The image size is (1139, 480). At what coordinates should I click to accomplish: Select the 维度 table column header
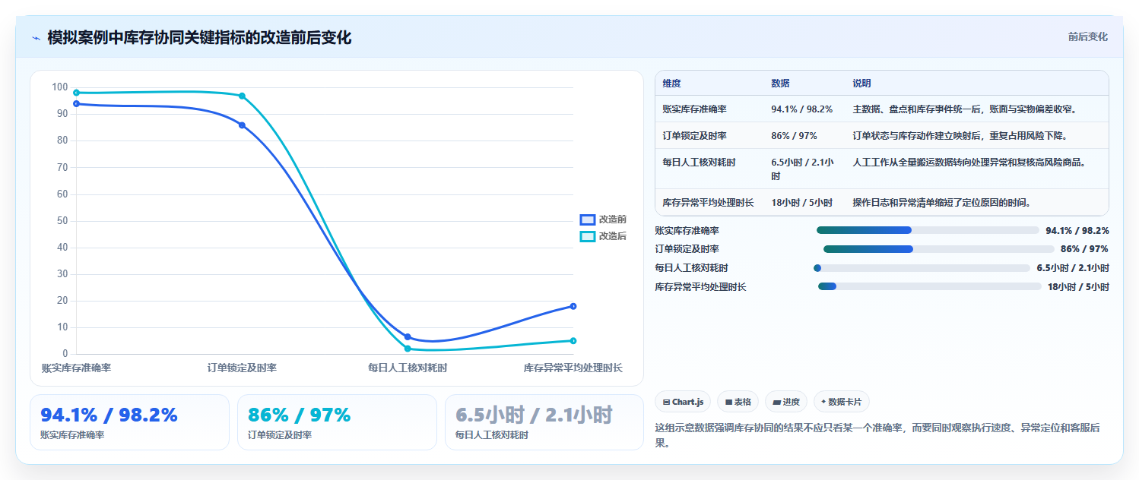[671, 84]
